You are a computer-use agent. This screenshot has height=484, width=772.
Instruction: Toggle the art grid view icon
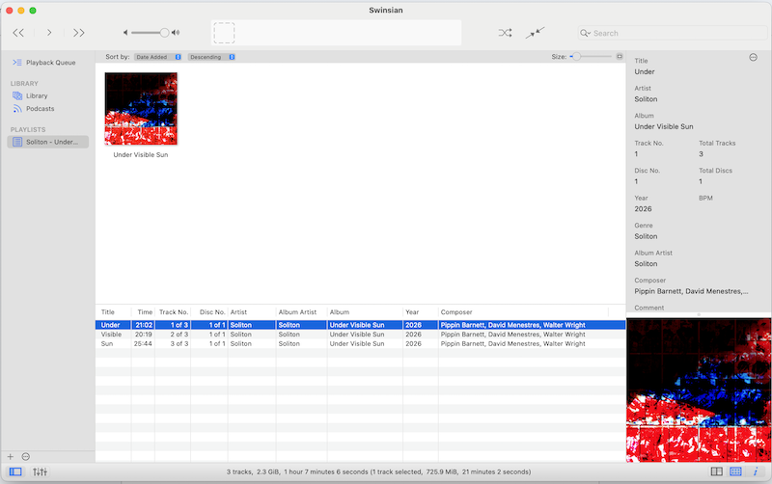coord(735,471)
